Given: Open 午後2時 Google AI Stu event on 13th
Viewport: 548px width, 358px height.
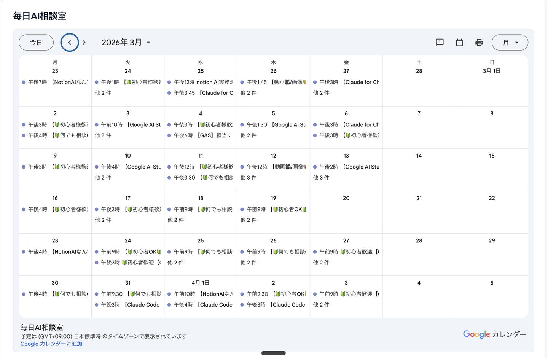Looking at the screenshot, I should 346,167.
